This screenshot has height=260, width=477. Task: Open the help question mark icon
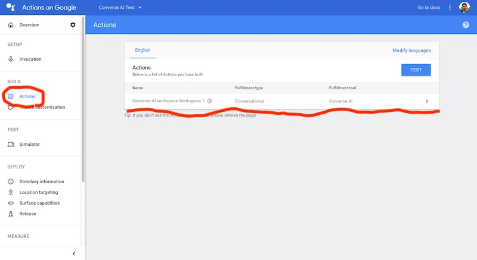tap(466, 25)
